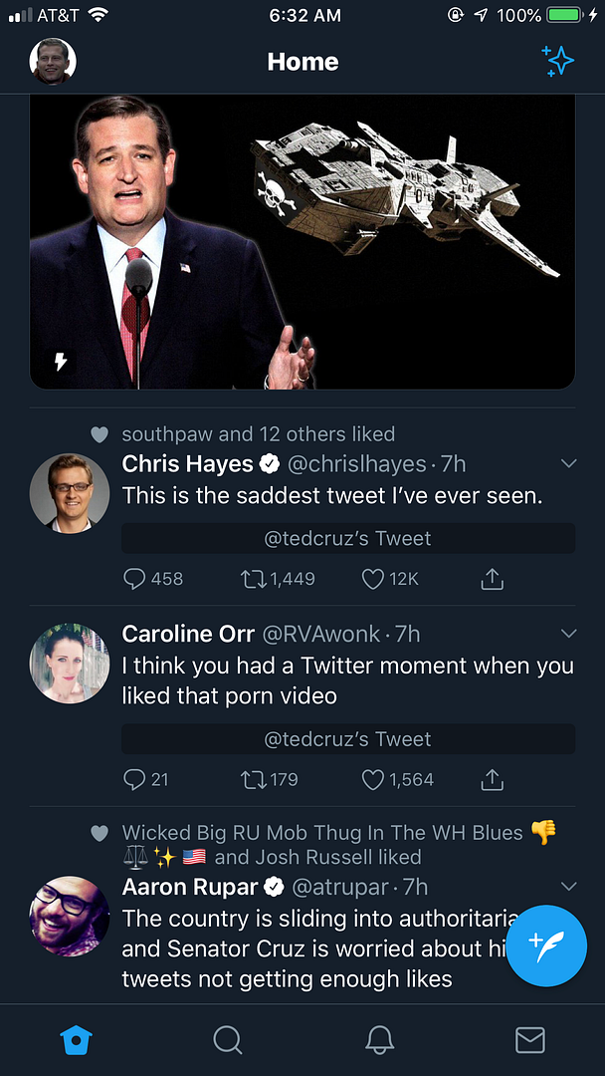
Task: Open quoted @tedcruz's Tweet under Caroline Orr
Action: 348,739
